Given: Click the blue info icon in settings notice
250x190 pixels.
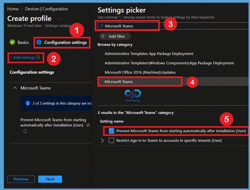Looking at the screenshot, I should pos(28,103).
